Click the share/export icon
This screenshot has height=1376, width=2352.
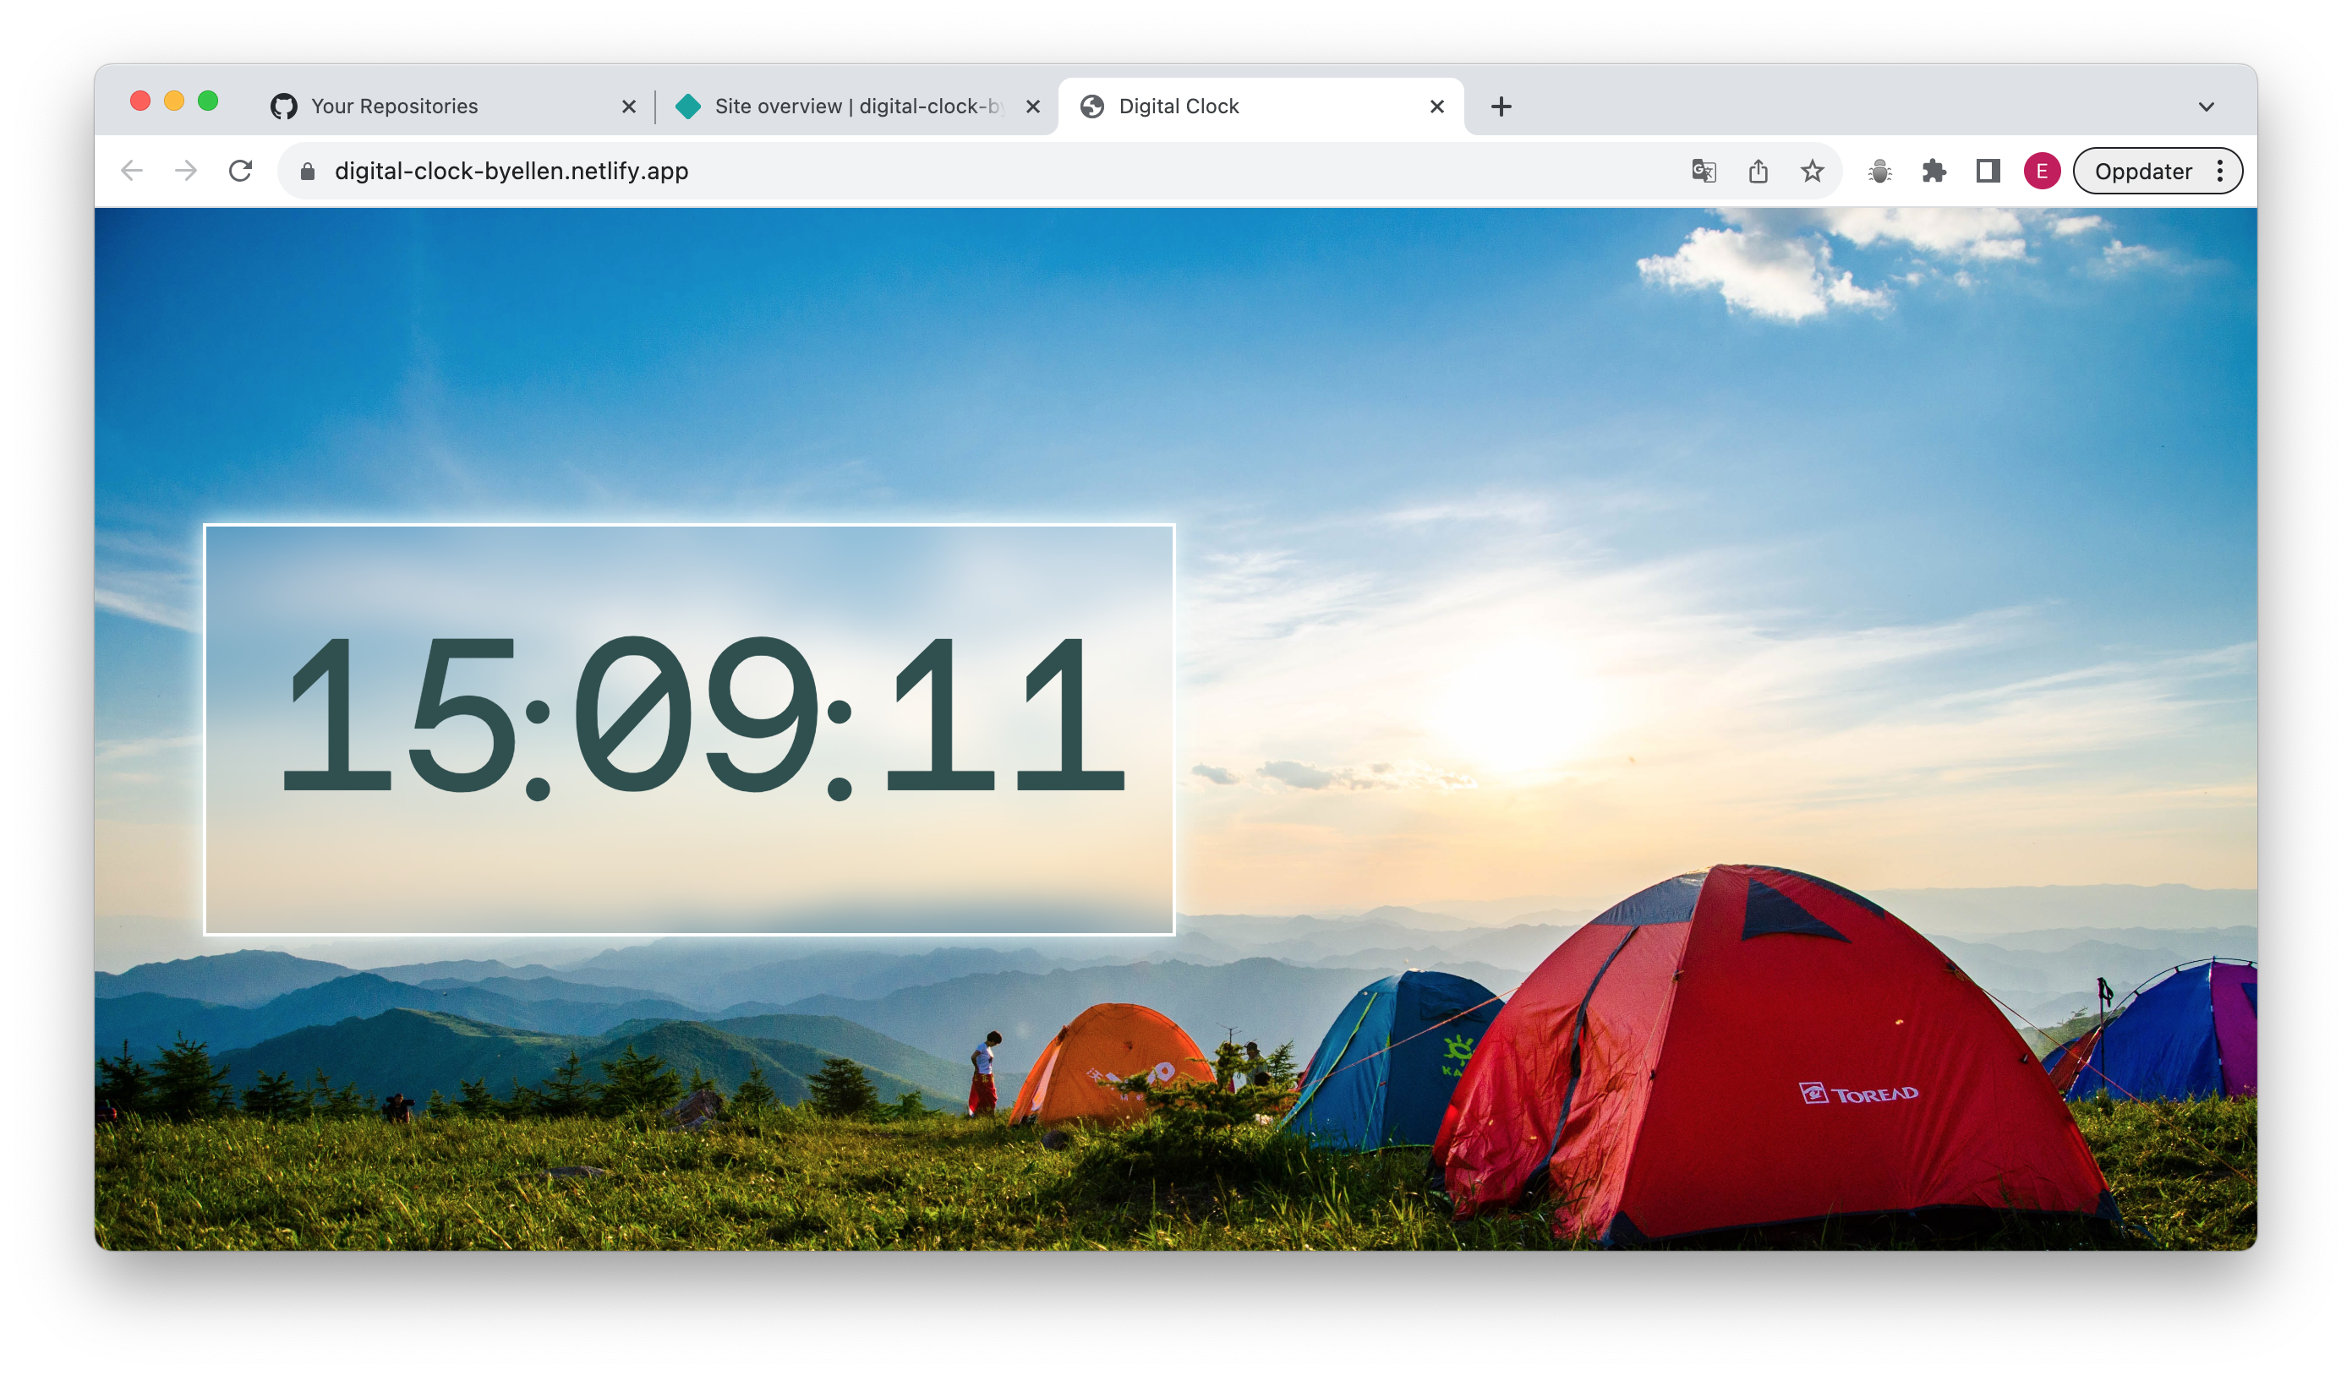click(1758, 171)
